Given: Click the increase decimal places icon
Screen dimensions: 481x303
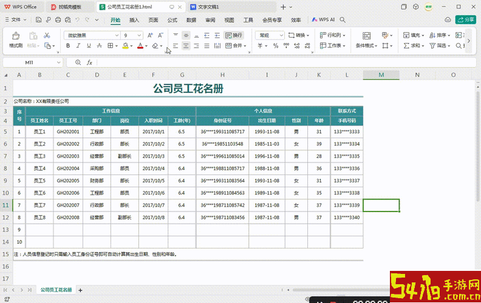Looking at the screenshot, I should (296, 45).
